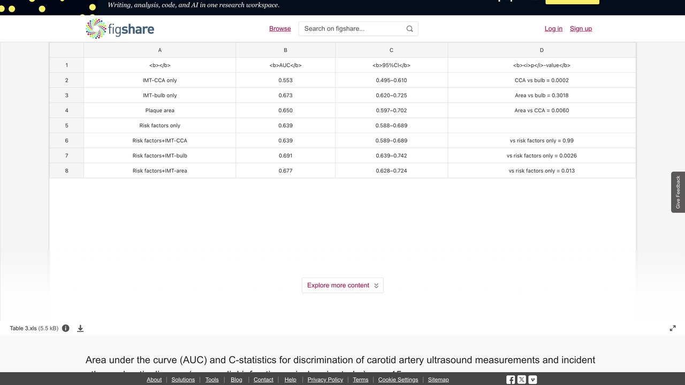This screenshot has height=385, width=685.
Task: Select column D header
Action: click(542, 50)
